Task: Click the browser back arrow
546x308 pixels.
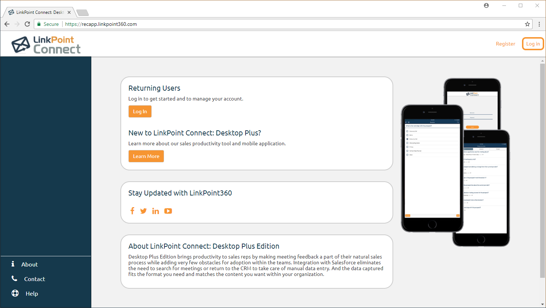Action: click(7, 24)
